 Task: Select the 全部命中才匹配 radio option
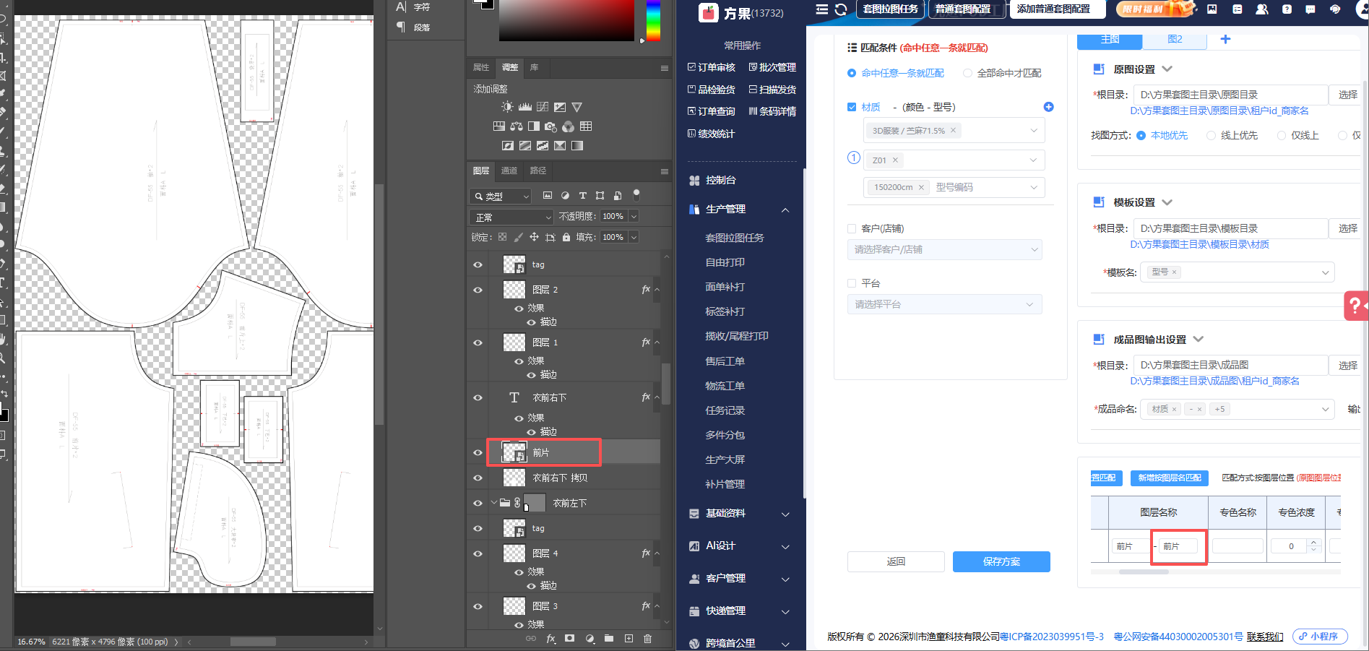(x=967, y=73)
